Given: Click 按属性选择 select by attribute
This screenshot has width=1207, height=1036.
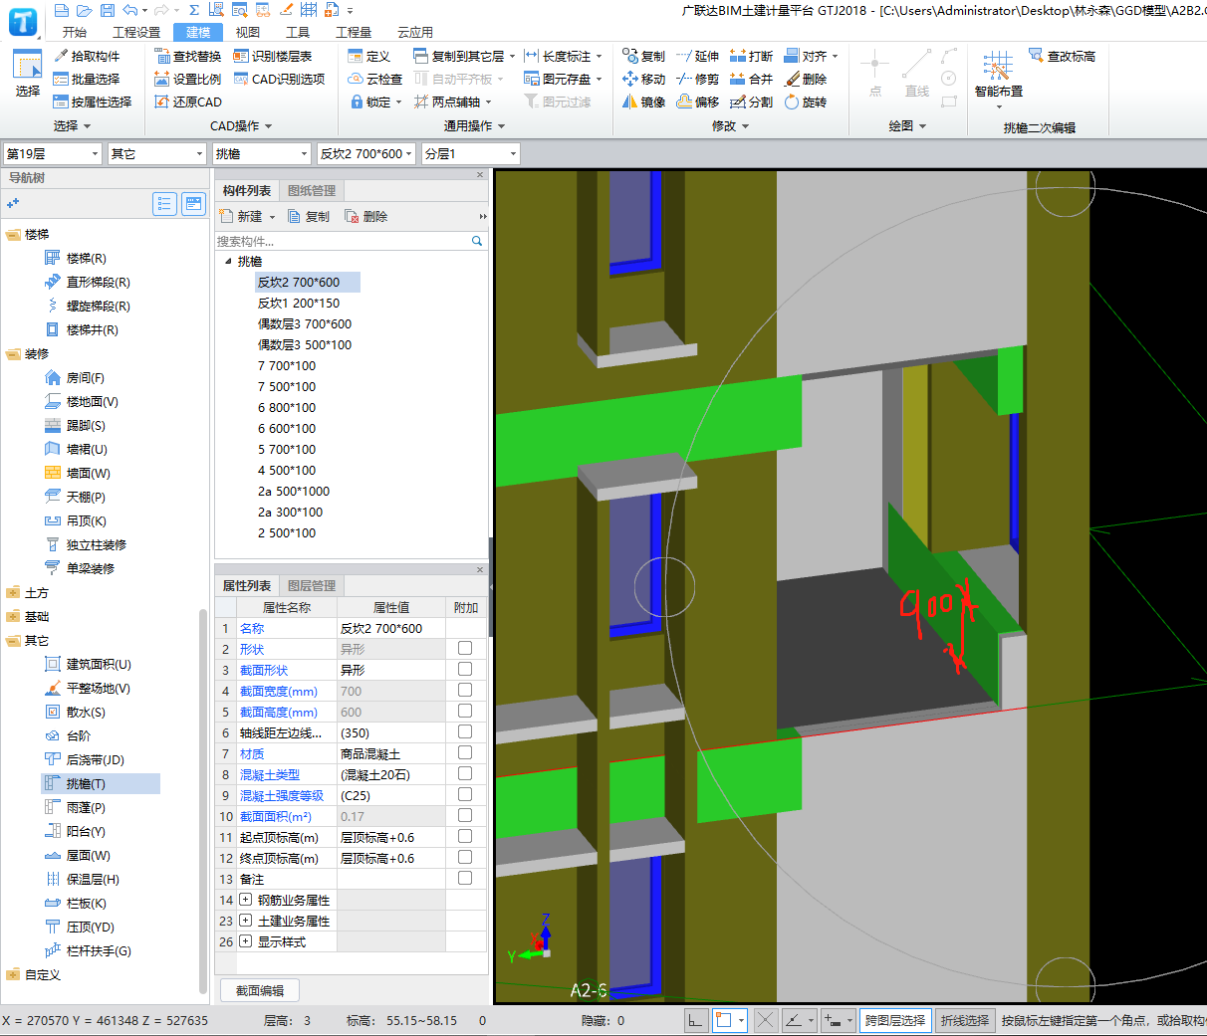Looking at the screenshot, I should 93,102.
